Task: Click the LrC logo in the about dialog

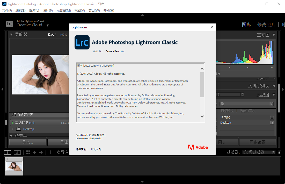Action: coord(82,42)
